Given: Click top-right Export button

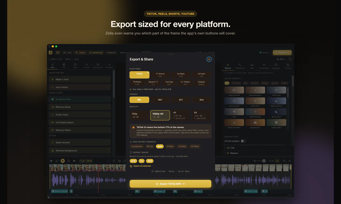Looking at the screenshot, I should (282, 53).
